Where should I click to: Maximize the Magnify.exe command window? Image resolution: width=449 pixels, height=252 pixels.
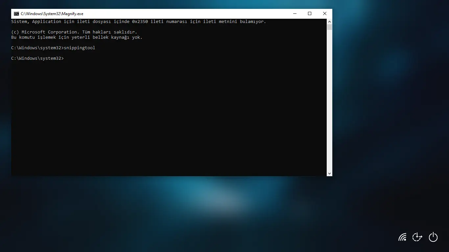(310, 14)
